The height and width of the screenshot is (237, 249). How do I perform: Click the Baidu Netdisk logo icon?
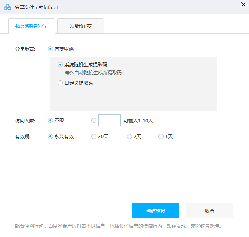click(x=8, y=7)
